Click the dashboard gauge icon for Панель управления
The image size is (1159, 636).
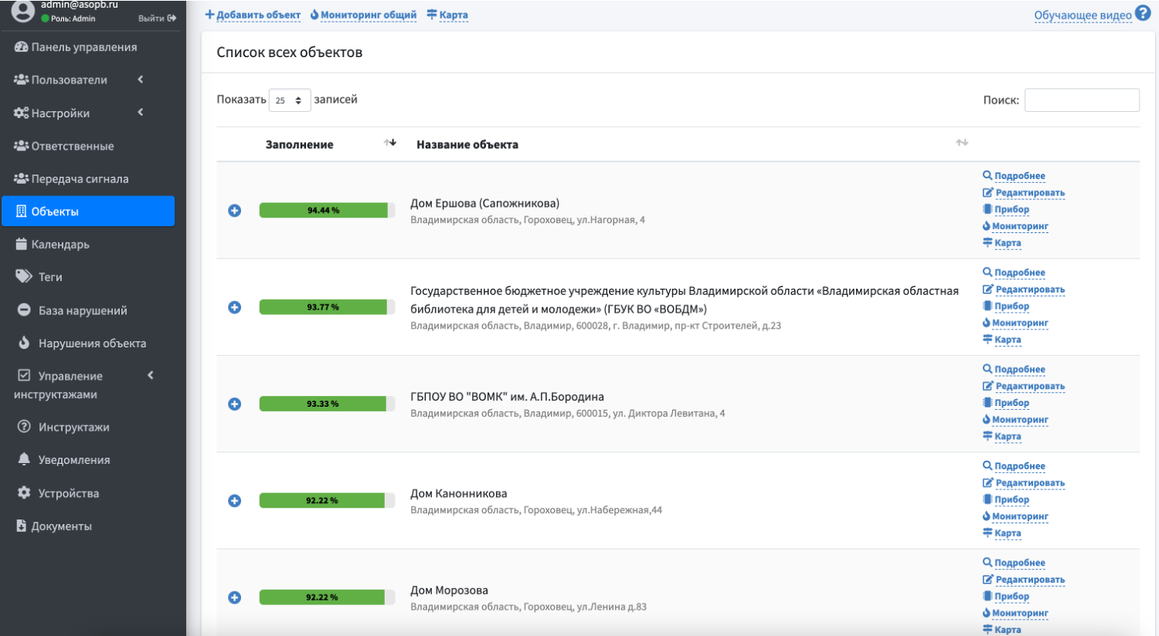(22, 47)
